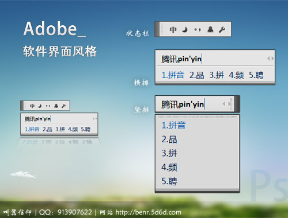The image size is (288, 218).
Task: Click the user icon in small status bar
Action: pyautogui.click(x=56, y=106)
